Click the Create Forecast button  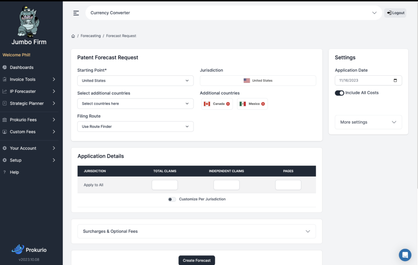click(x=197, y=260)
